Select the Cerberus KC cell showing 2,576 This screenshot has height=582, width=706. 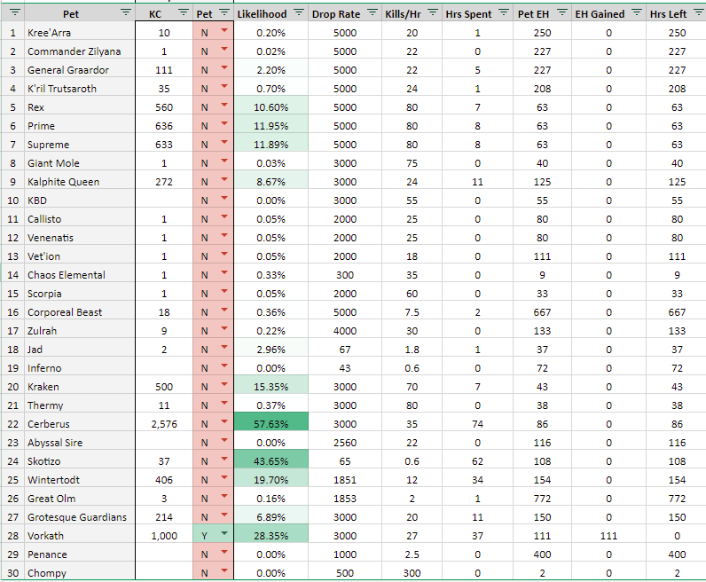(x=164, y=424)
